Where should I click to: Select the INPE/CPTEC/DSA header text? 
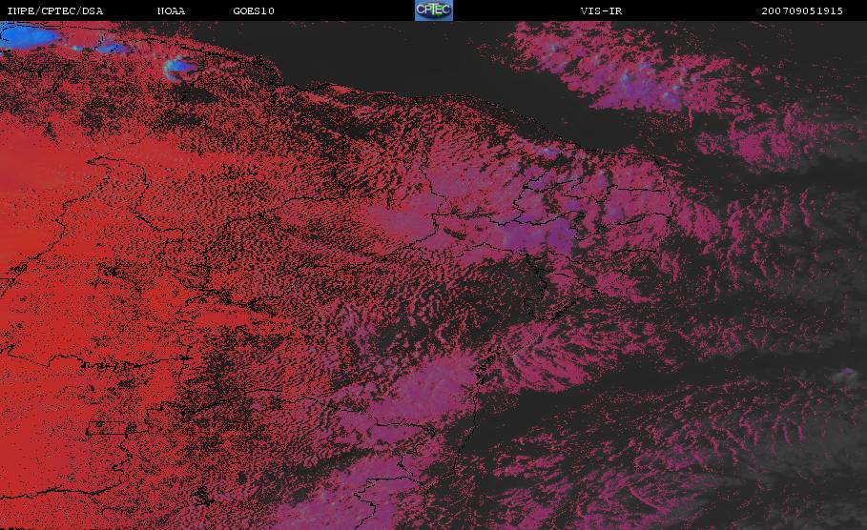(54, 11)
